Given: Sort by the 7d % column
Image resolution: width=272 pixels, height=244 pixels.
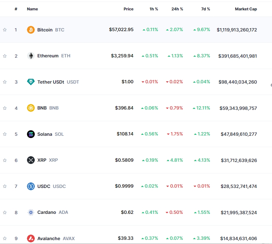Looking at the screenshot, I should coord(205,9).
